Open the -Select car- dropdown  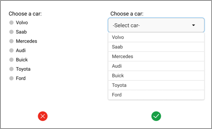click(156, 25)
